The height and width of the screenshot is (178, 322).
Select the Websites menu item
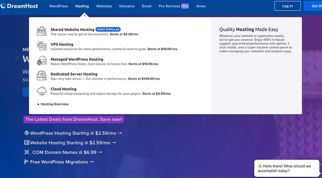[x=104, y=6]
